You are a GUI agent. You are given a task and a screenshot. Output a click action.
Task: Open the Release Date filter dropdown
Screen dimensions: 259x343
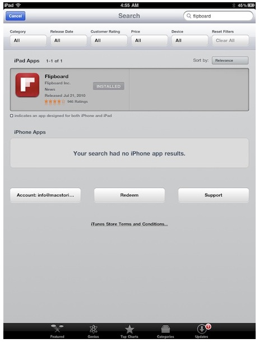[x=68, y=40]
